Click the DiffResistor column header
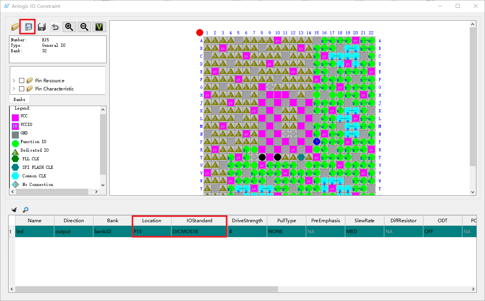485x301 pixels. click(404, 220)
